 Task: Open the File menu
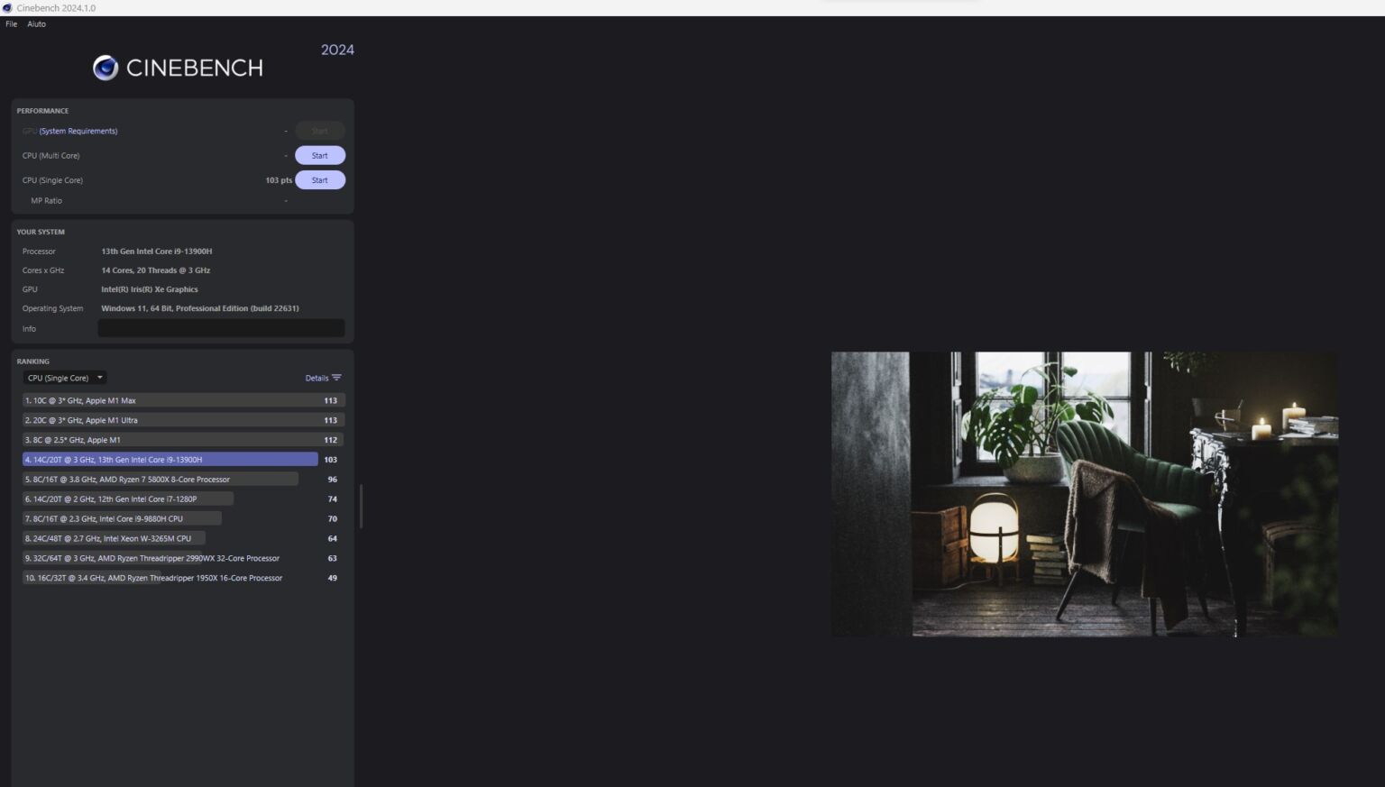point(11,24)
